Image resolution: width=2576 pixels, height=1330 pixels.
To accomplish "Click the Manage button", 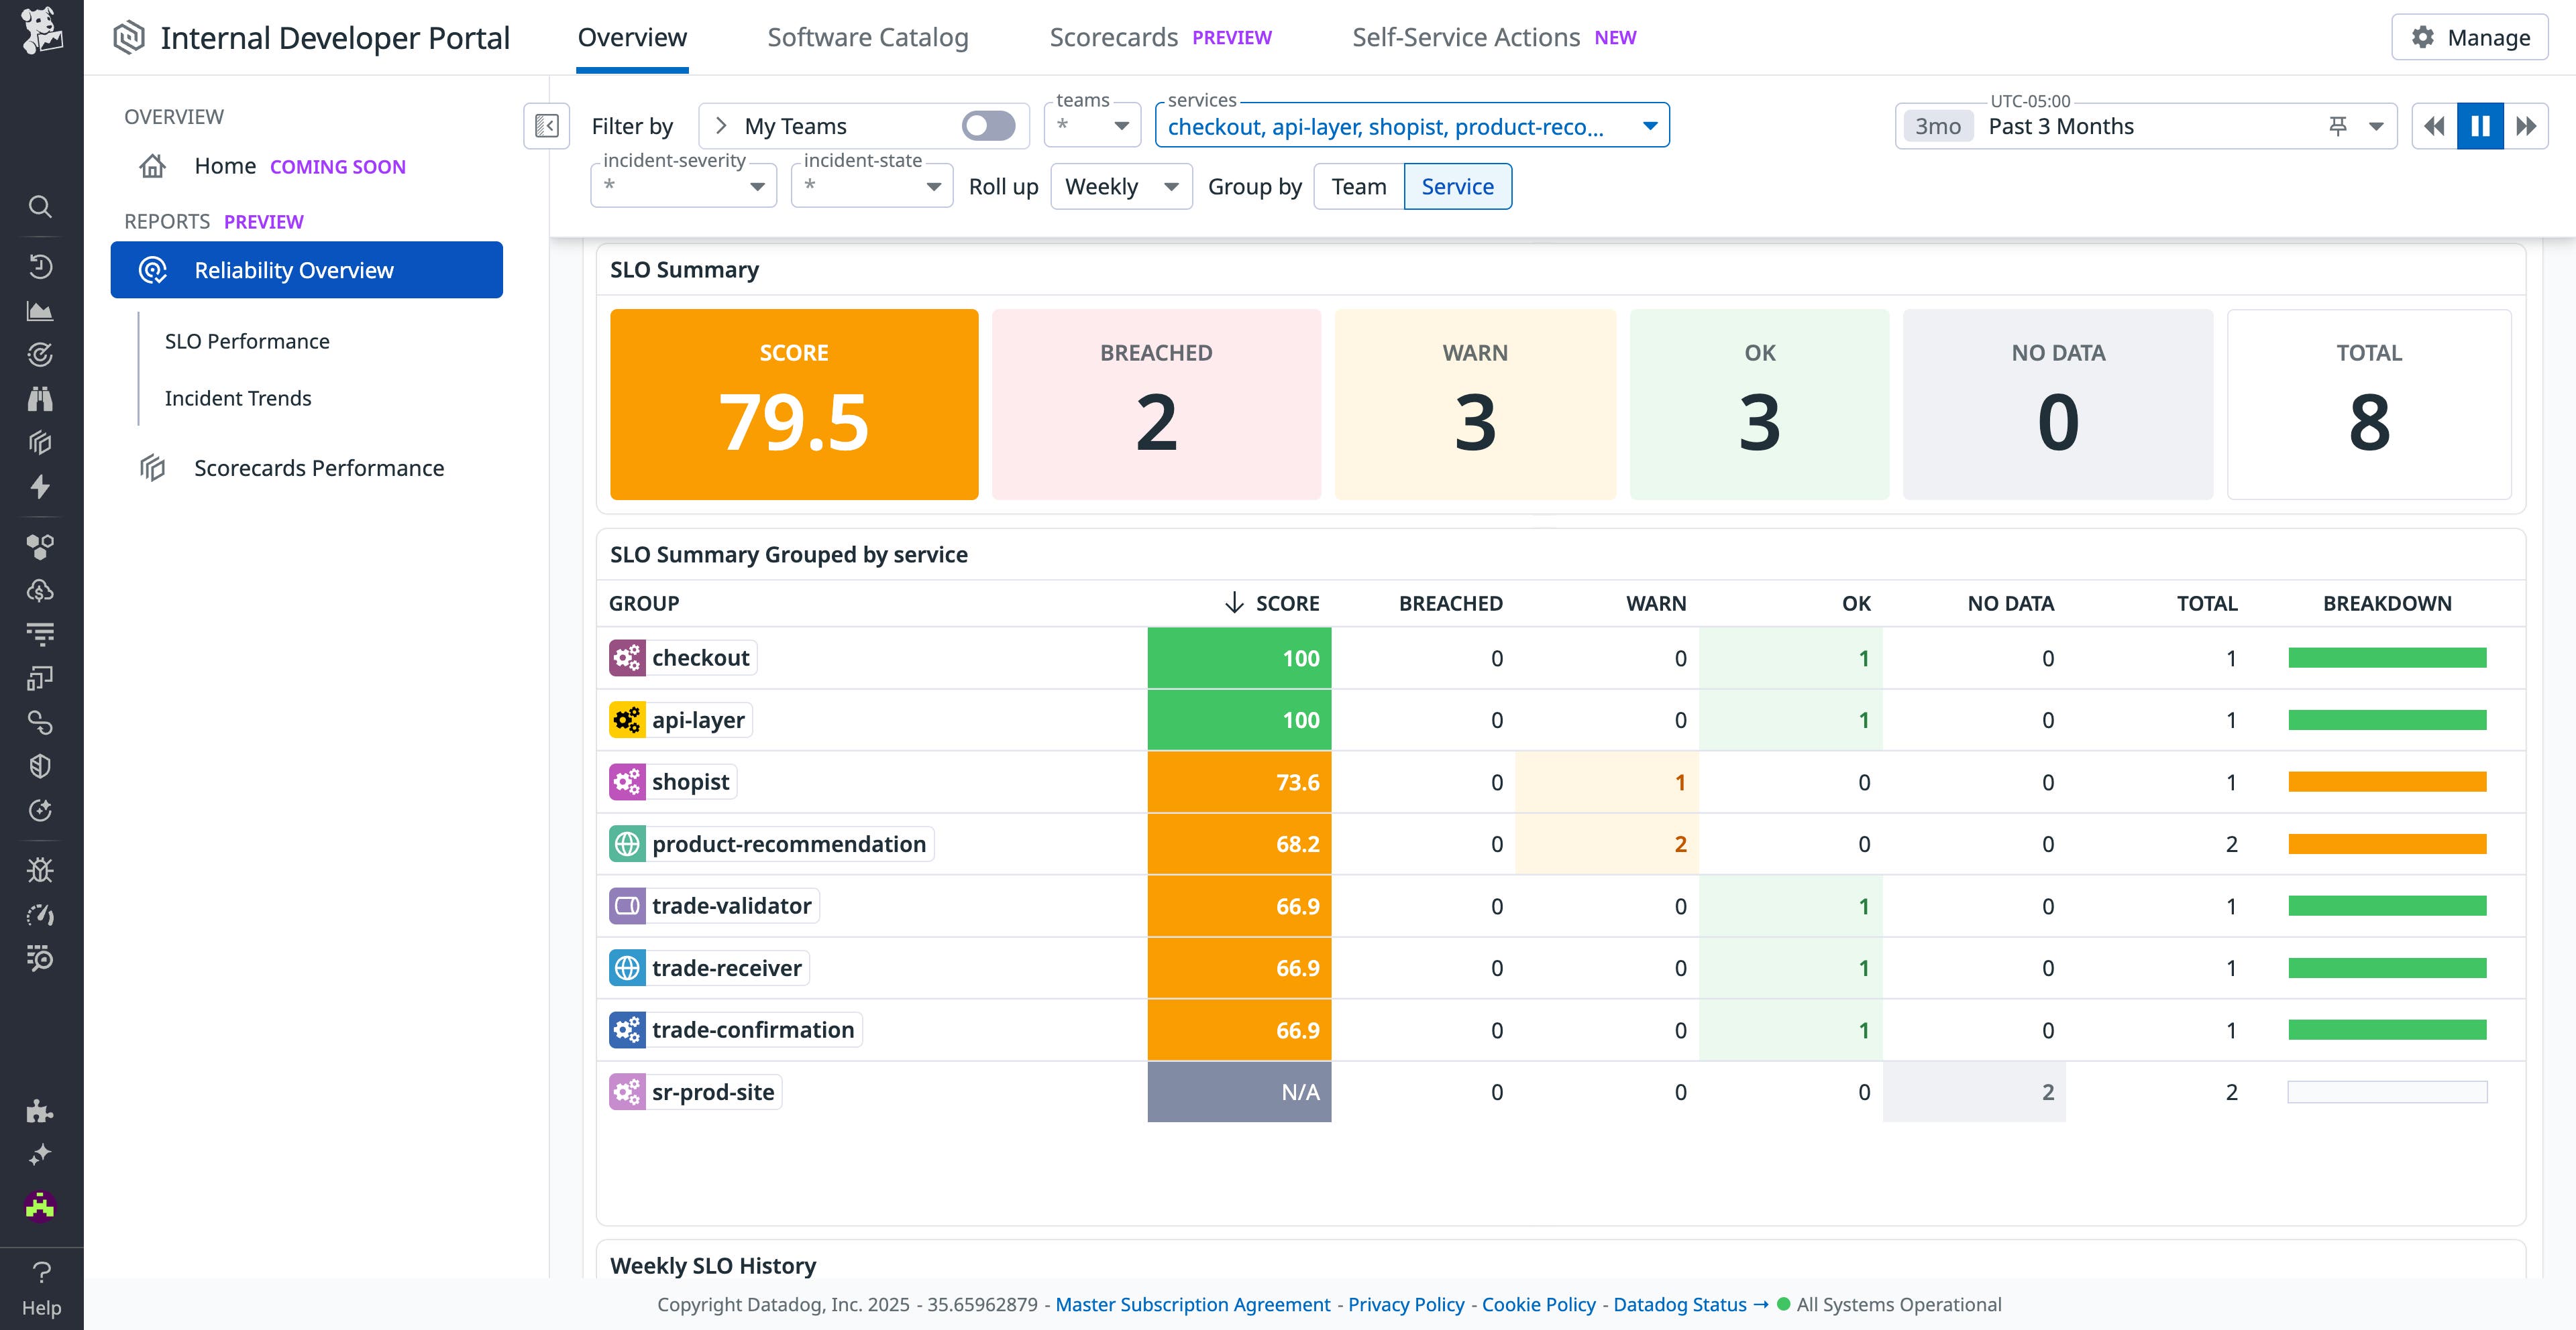I will 2469,37.
